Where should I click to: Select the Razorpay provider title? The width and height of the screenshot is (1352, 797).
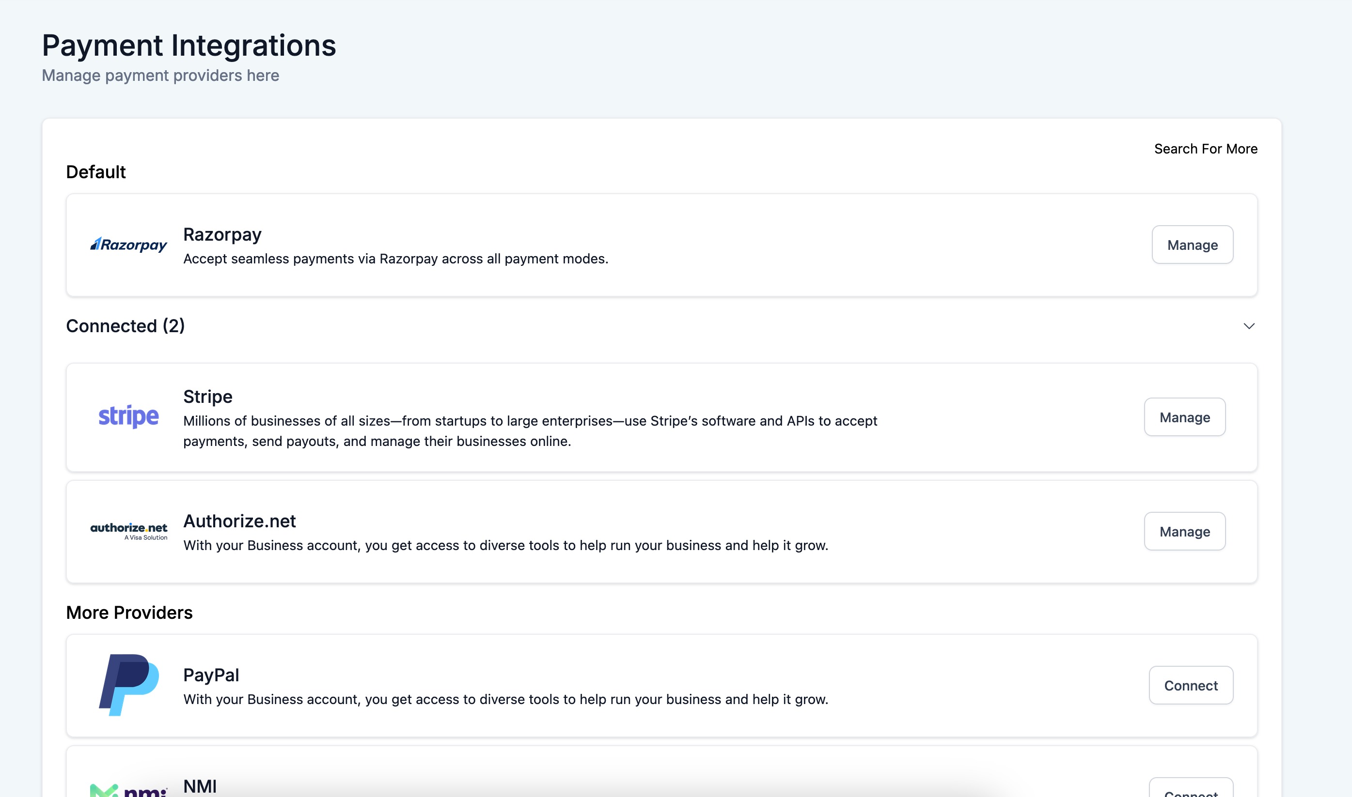point(222,235)
